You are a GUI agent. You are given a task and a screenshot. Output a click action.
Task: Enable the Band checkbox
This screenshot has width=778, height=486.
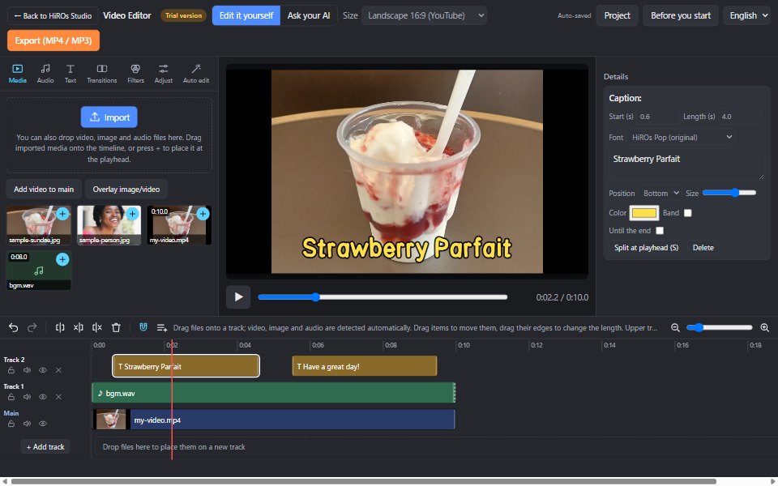pyautogui.click(x=688, y=213)
